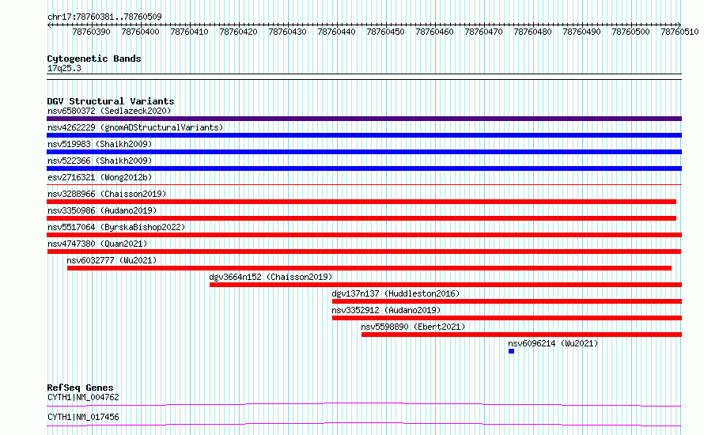Open the nsv4262229 (gnomADStructuralVariants) label

(x=135, y=127)
